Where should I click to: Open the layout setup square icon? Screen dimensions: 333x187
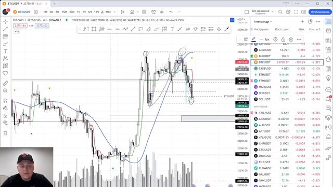point(247,12)
